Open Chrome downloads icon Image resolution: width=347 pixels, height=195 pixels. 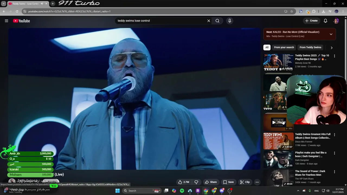(323, 11)
